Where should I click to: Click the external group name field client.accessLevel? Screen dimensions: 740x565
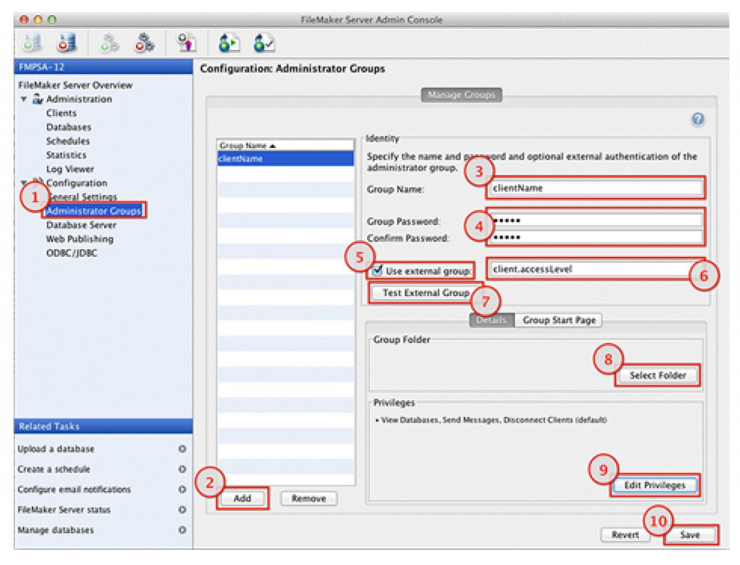pos(595,269)
